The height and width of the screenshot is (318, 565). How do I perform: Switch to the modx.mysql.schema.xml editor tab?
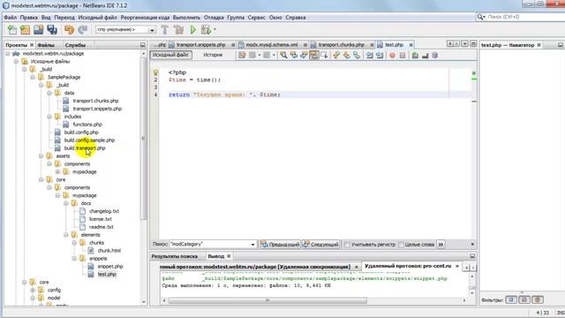pos(272,45)
